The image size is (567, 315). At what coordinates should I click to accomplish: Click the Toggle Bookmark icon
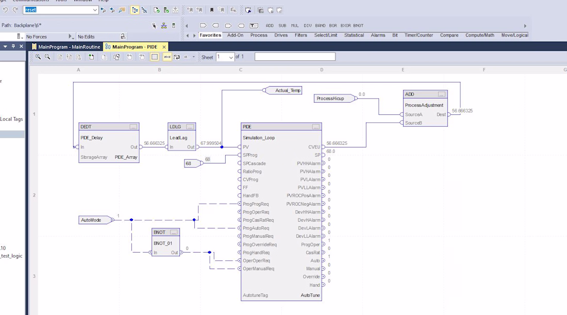[x=212, y=10]
